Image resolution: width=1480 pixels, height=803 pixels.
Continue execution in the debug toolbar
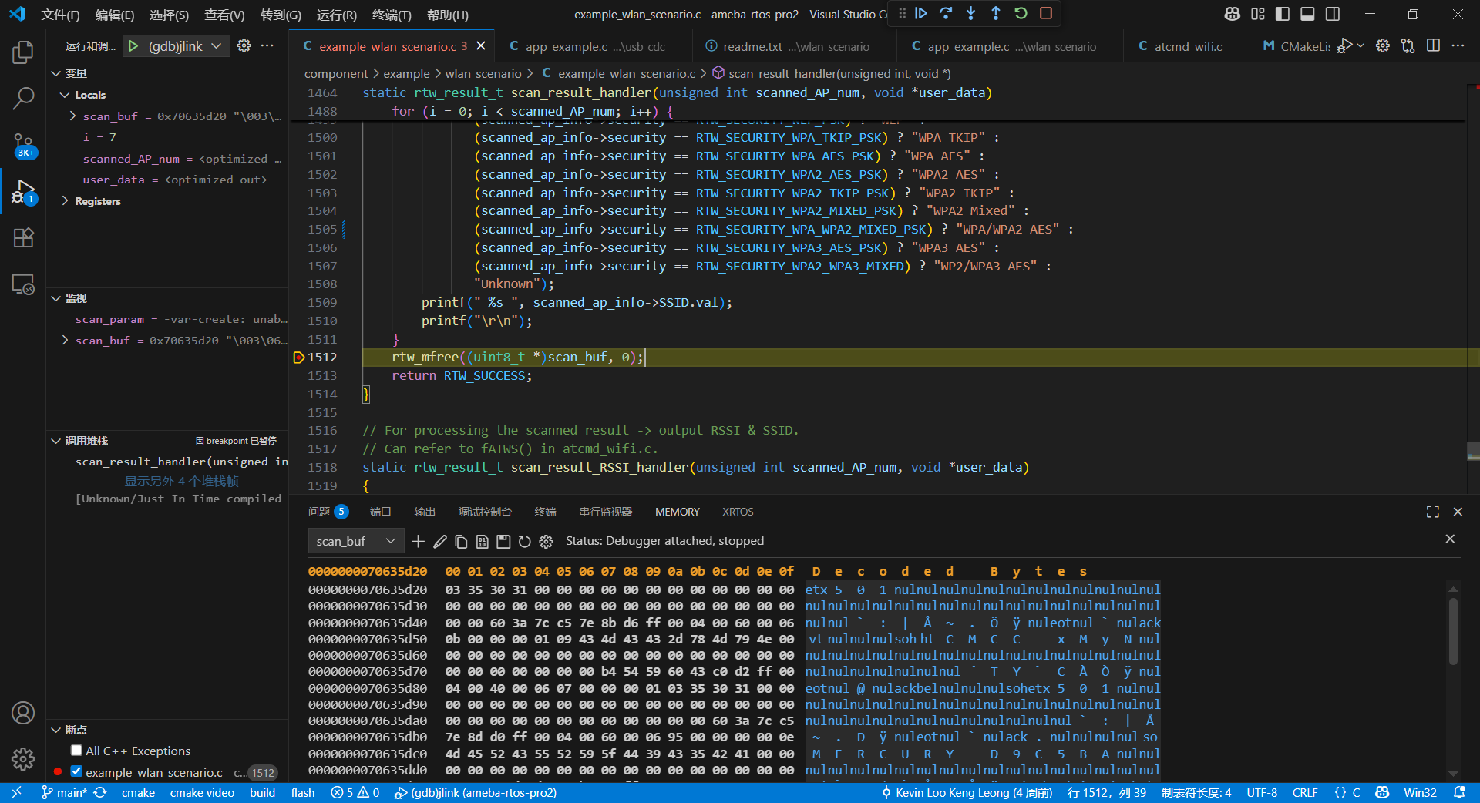coord(921,13)
